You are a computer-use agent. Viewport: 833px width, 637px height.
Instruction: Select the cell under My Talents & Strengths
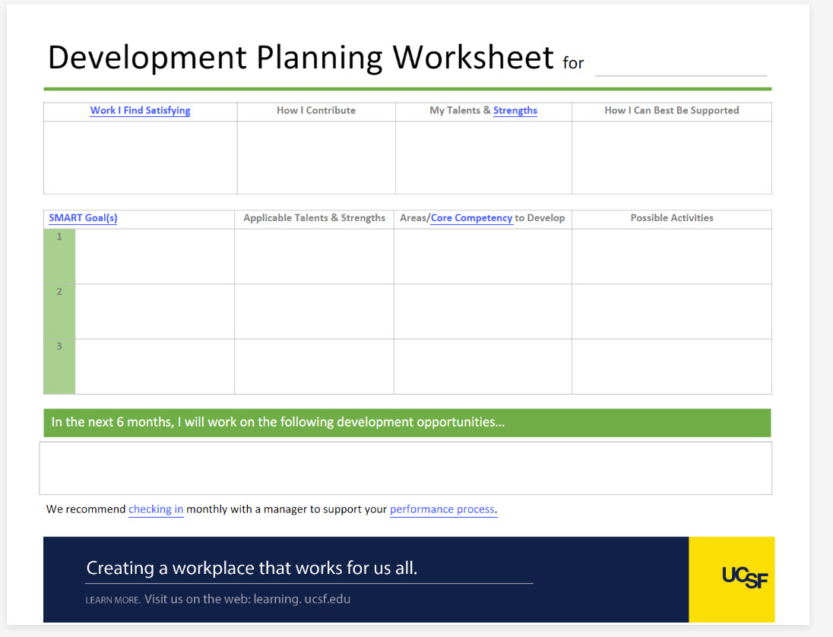(x=483, y=157)
